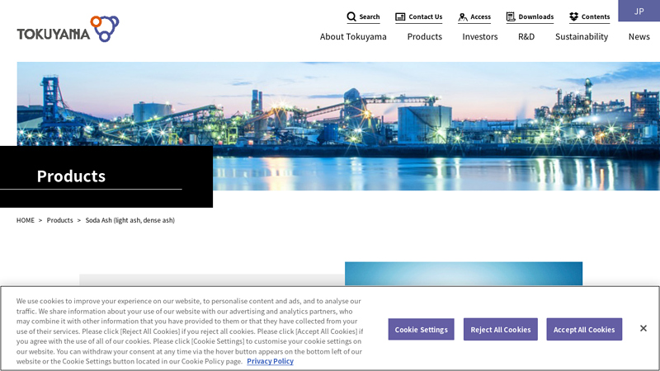The width and height of the screenshot is (660, 371).
Task: Click the Search magnifier icon
Action: pyautogui.click(x=351, y=16)
